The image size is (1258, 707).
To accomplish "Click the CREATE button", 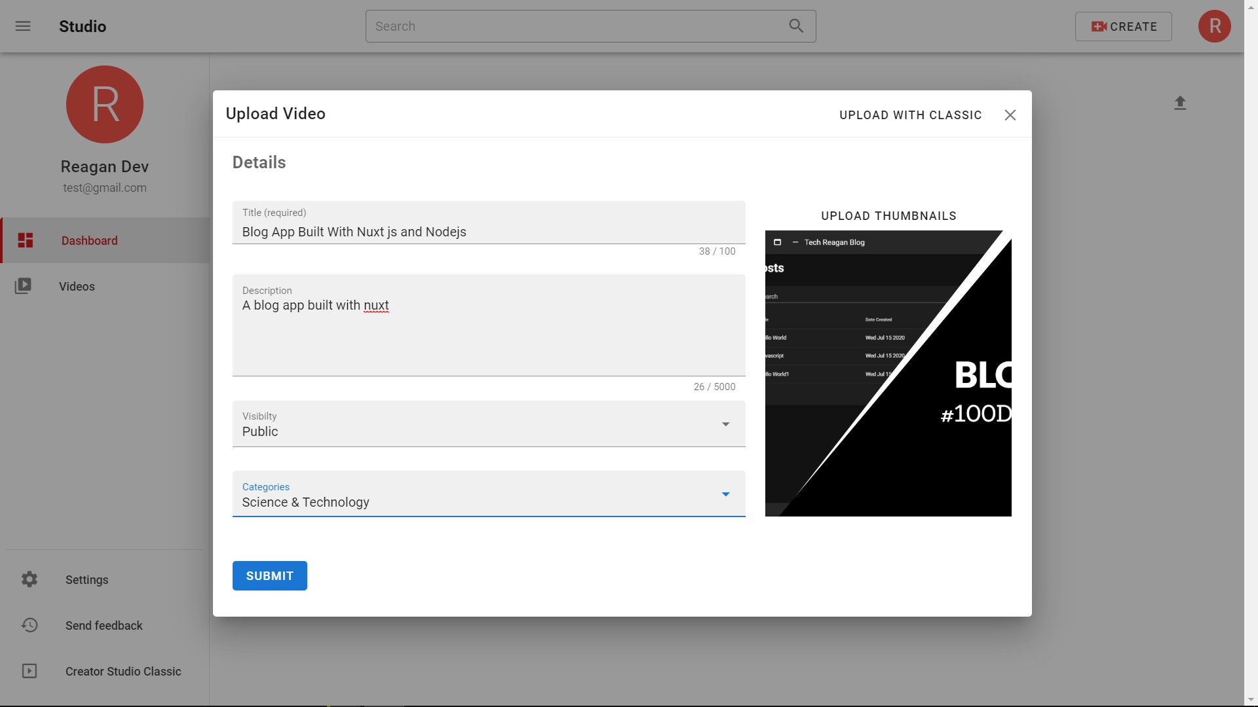I will coord(1123,26).
